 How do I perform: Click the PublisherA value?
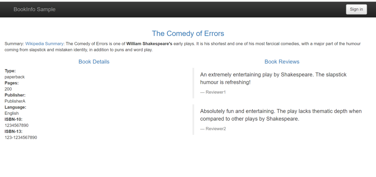pos(15,101)
